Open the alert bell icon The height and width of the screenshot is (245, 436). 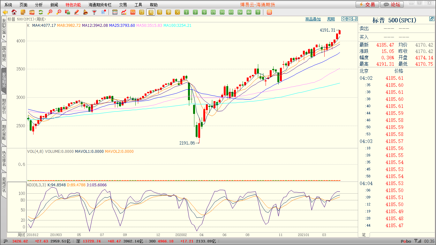pos(86,12)
